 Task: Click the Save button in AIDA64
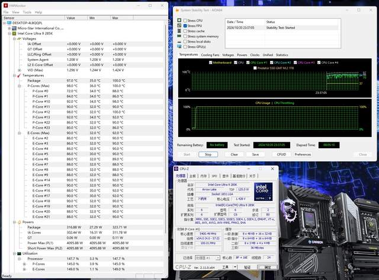pos(255,154)
